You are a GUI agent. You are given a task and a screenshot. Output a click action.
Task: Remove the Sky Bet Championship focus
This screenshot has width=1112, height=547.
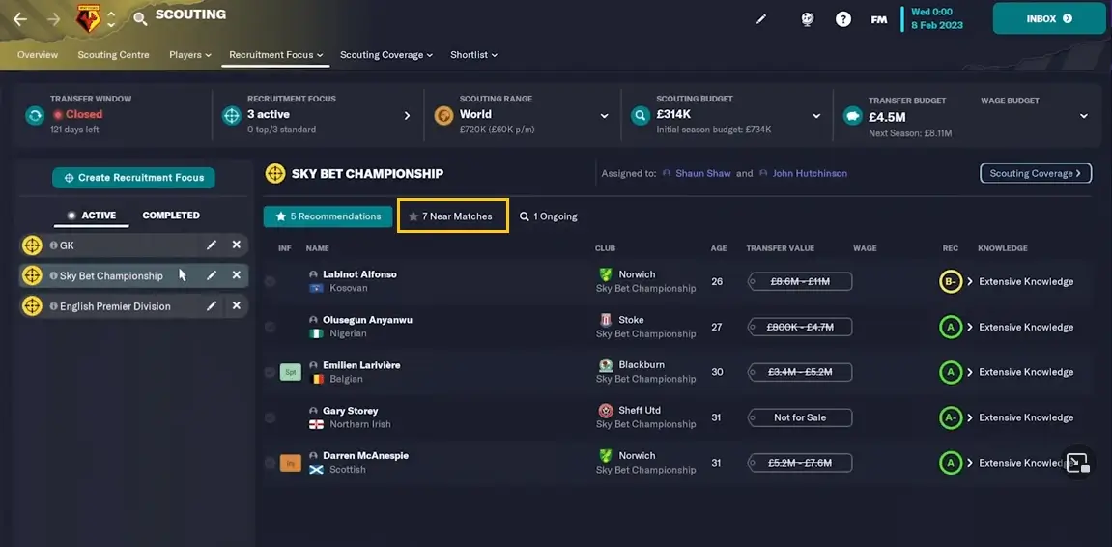[236, 275]
